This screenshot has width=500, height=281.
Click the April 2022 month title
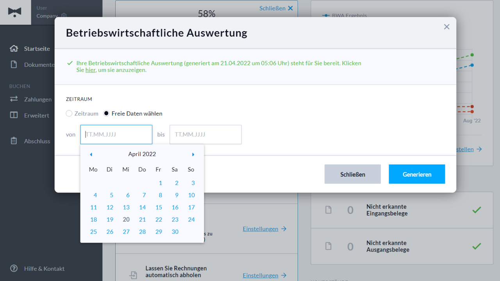[142, 154]
